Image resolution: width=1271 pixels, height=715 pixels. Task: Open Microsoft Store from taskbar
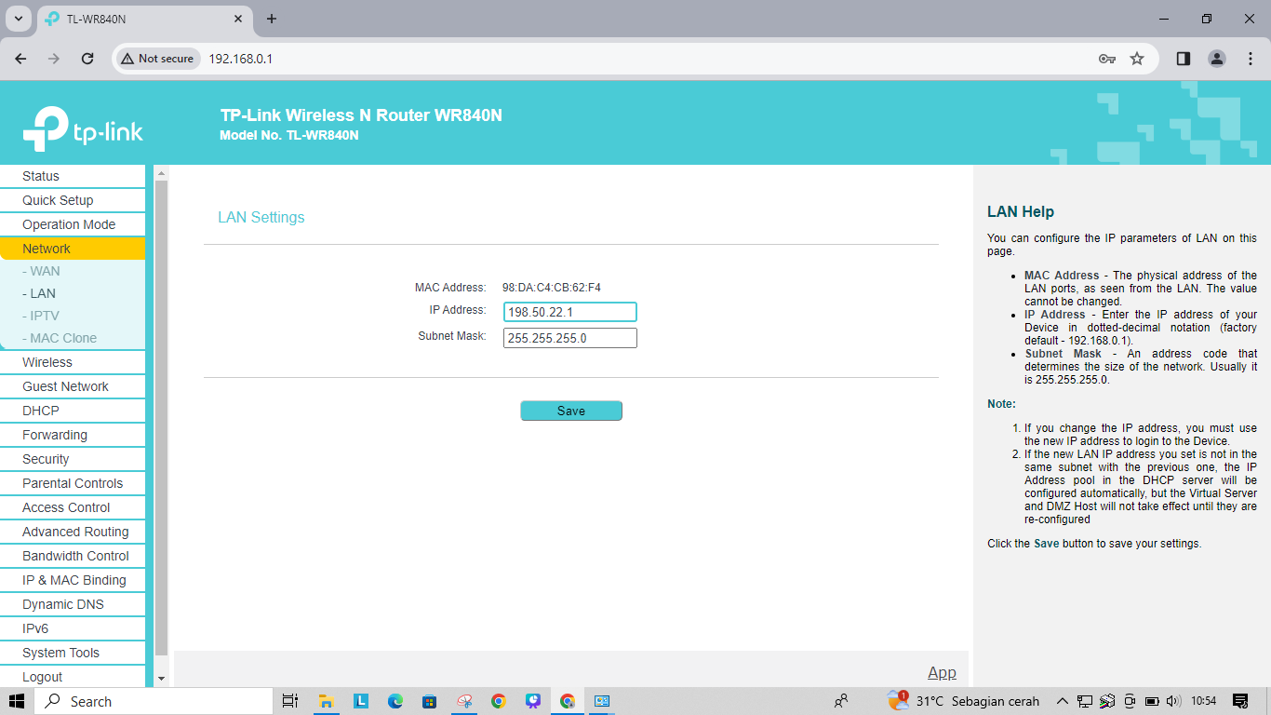(x=429, y=701)
